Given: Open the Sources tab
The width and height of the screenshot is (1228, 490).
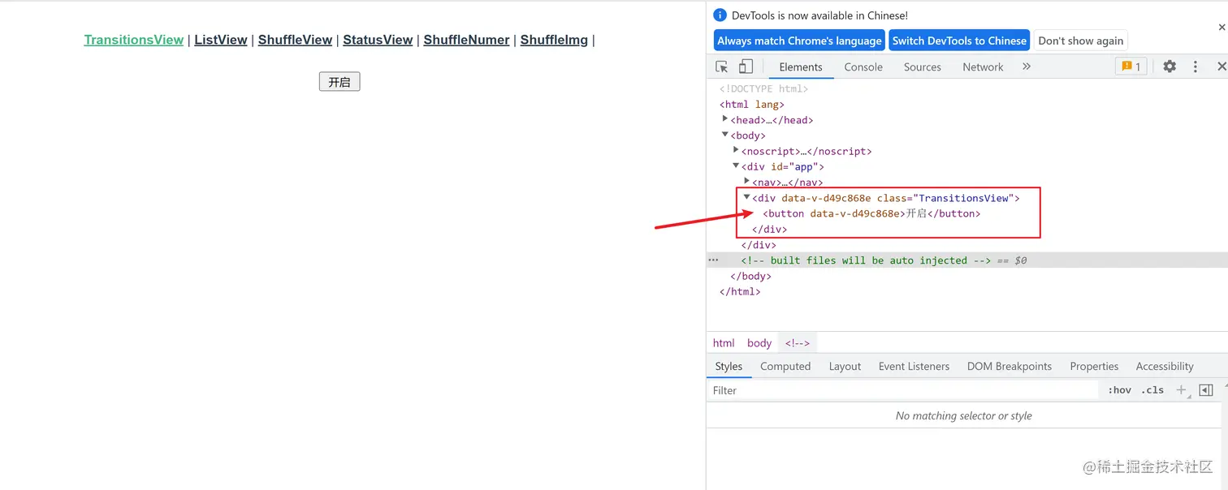Looking at the screenshot, I should click(923, 67).
